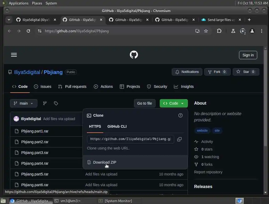This screenshot has width=269, height=204.
Task: Click Report repository link
Action: (x=208, y=172)
